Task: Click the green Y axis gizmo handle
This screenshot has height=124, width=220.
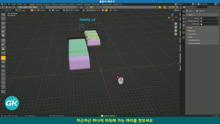Action: point(169,18)
